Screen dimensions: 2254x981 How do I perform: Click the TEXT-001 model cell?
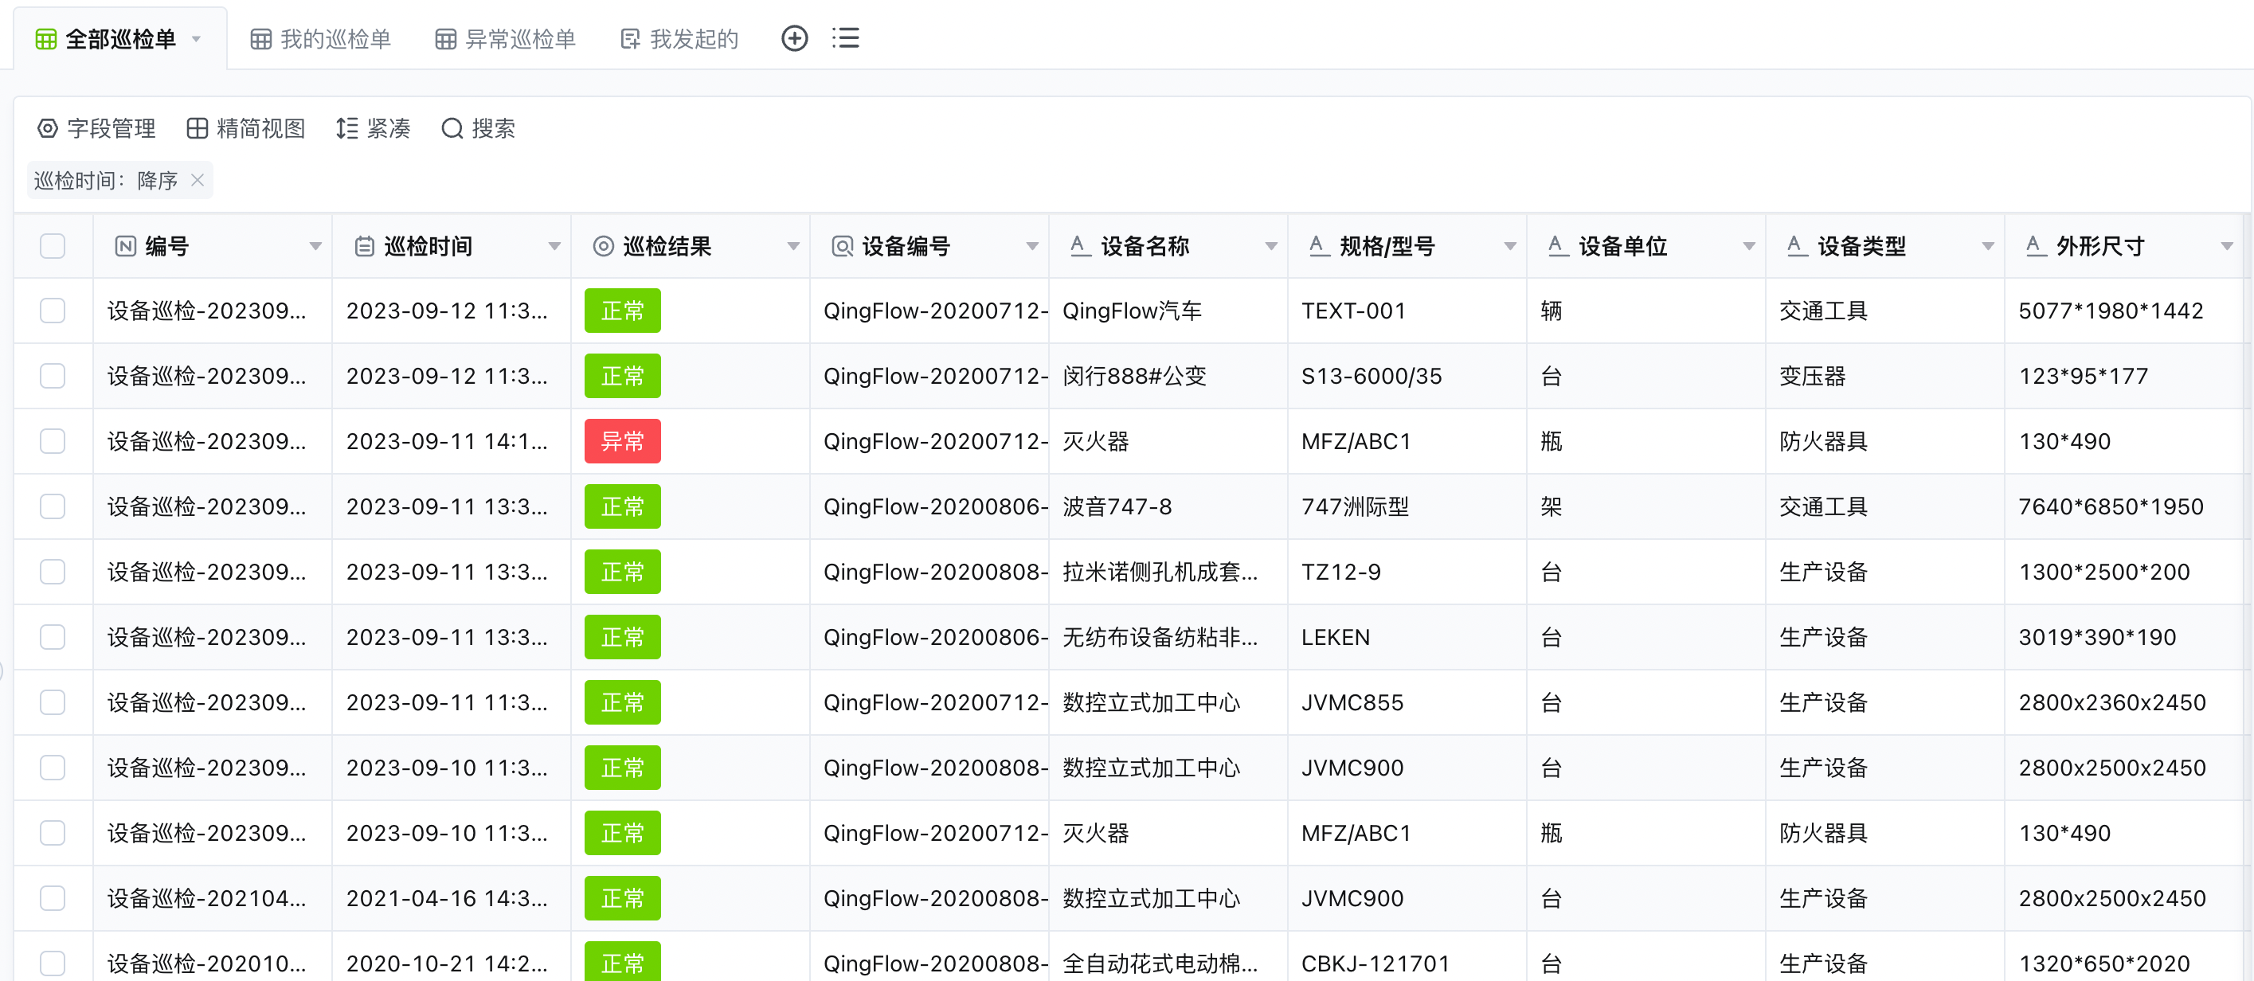coord(1352,311)
